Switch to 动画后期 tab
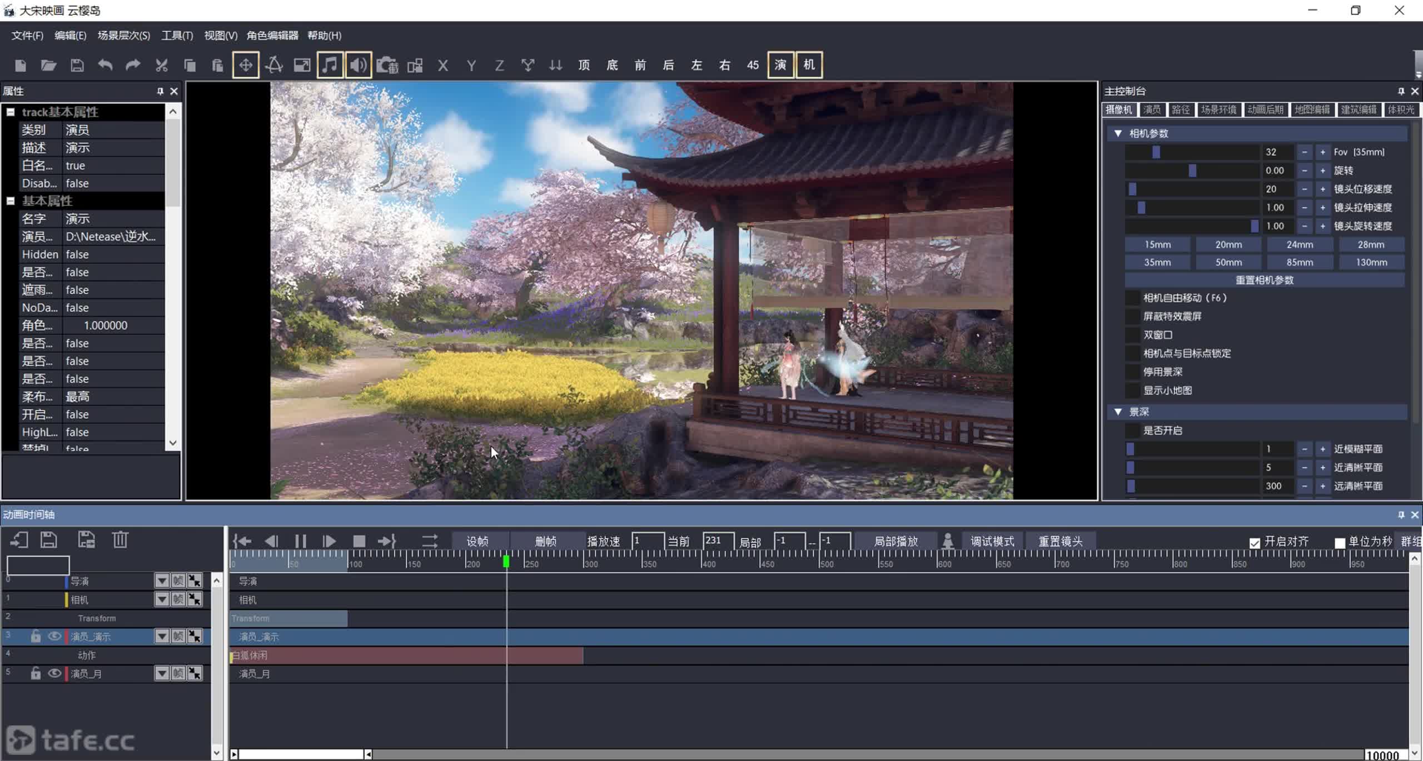The image size is (1423, 761). click(1265, 109)
